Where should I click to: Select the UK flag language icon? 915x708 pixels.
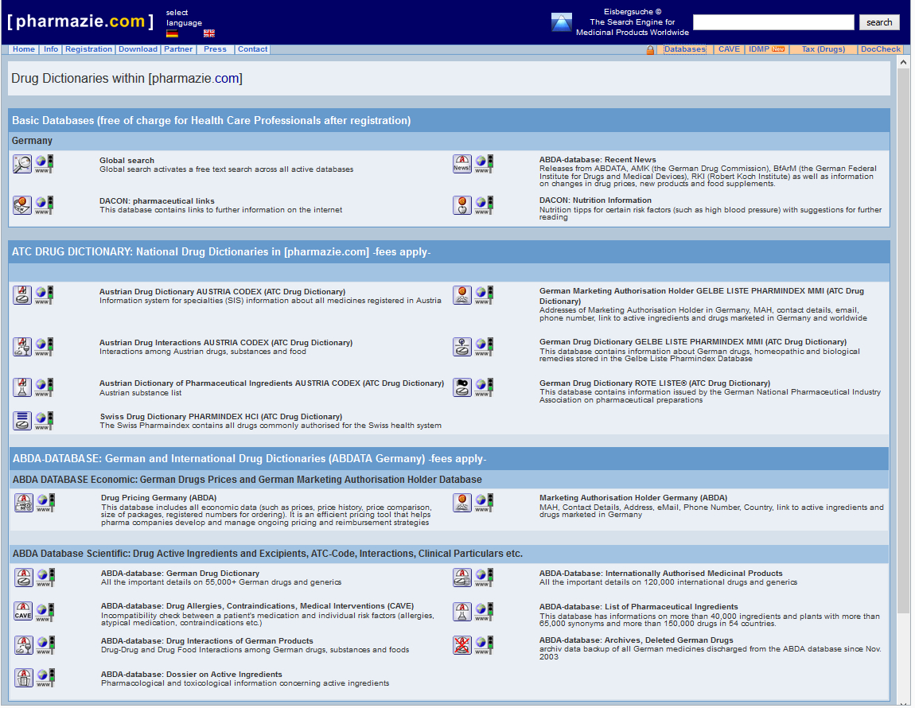click(x=209, y=33)
